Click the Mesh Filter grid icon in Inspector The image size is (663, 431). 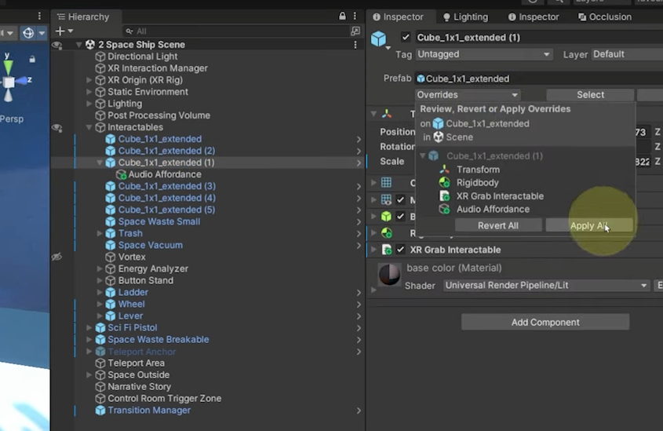point(387,183)
